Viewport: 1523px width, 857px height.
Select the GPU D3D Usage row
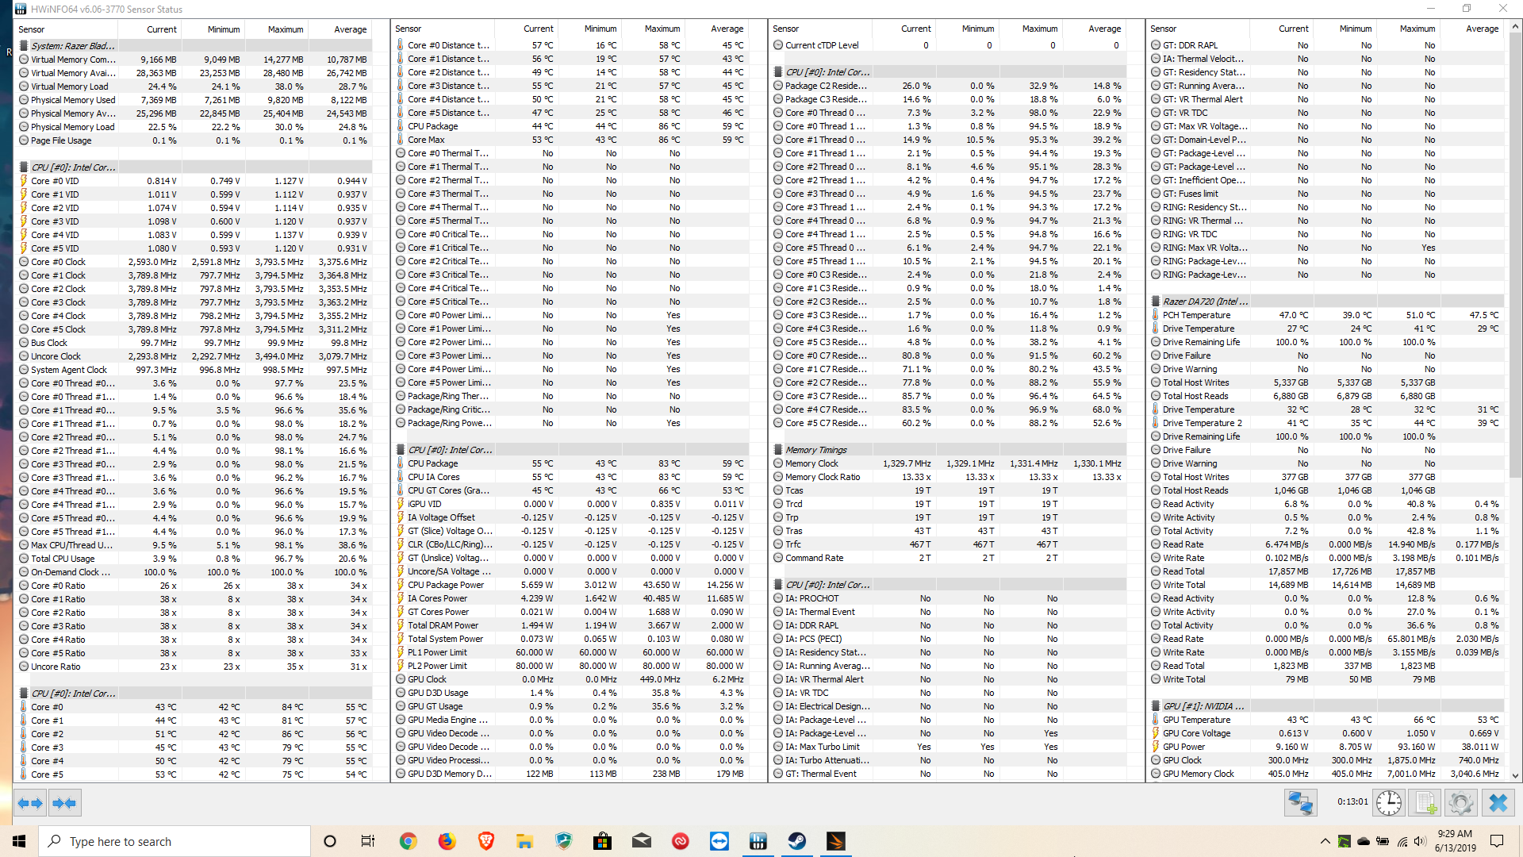pyautogui.click(x=572, y=693)
